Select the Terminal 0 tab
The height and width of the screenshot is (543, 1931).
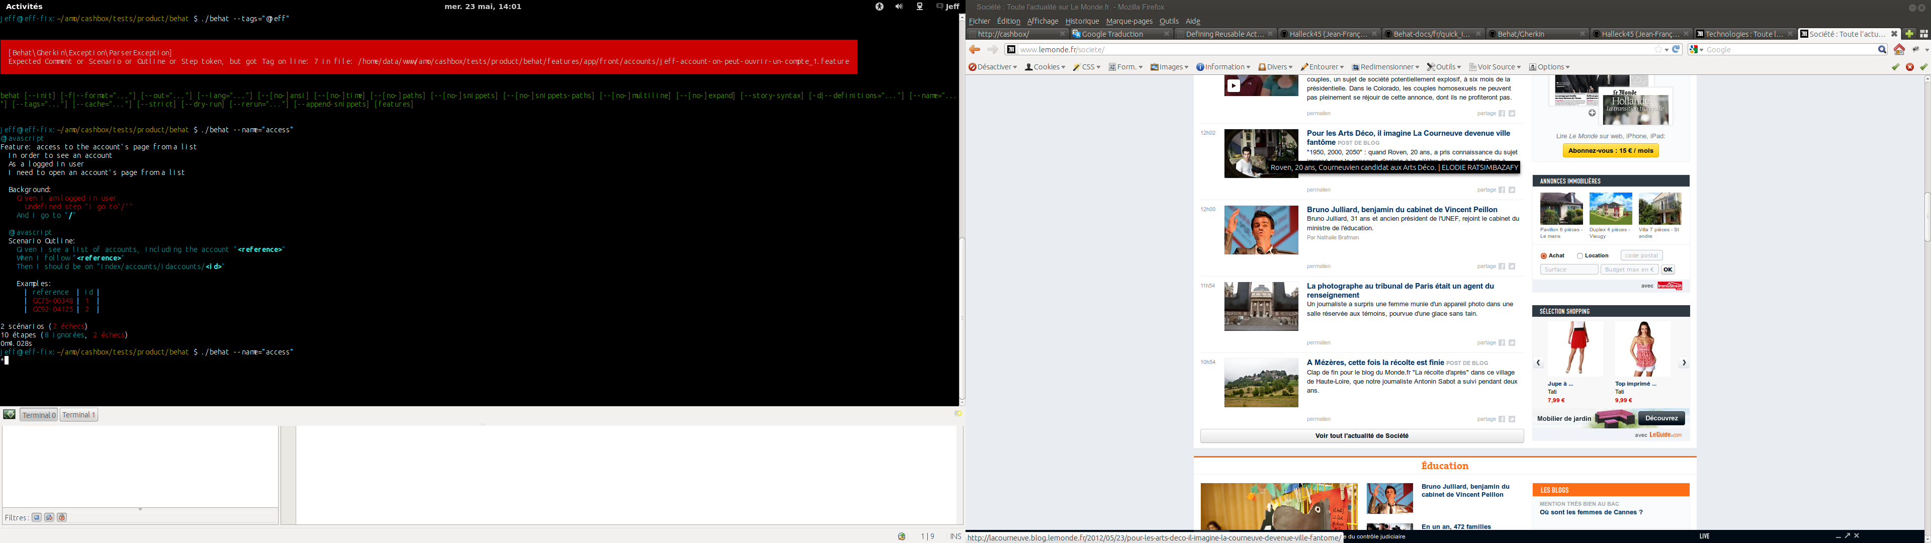(39, 415)
